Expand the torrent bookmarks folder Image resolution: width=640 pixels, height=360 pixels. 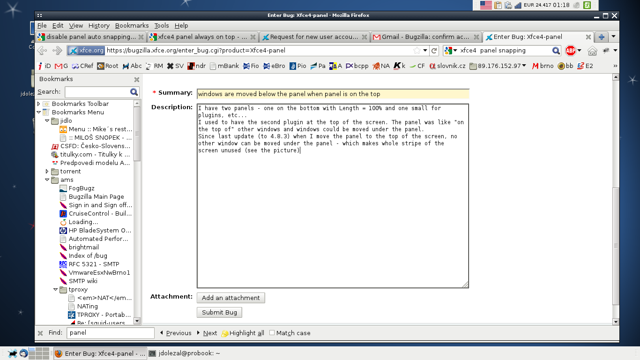[47, 172]
